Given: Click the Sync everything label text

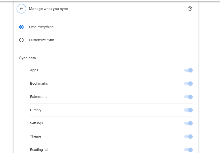Looking at the screenshot, I should pos(41,27).
